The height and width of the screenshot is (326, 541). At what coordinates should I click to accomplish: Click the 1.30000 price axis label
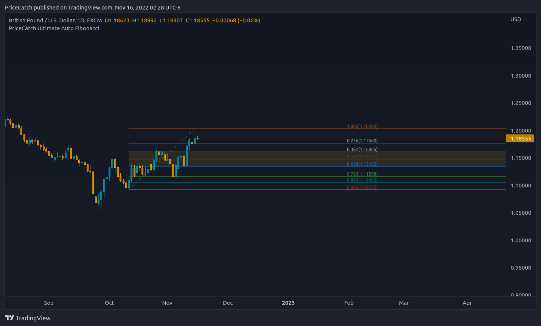click(x=521, y=76)
